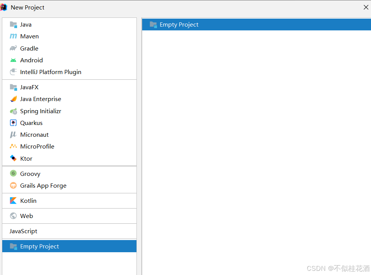This screenshot has height=275, width=371.
Task: Pick the Android project type
Action: (69, 60)
